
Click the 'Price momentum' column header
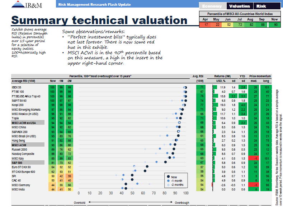(260, 76)
